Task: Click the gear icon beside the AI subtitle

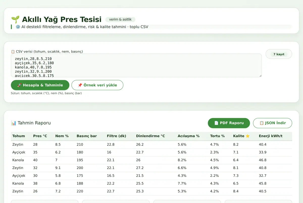Action: point(18,27)
